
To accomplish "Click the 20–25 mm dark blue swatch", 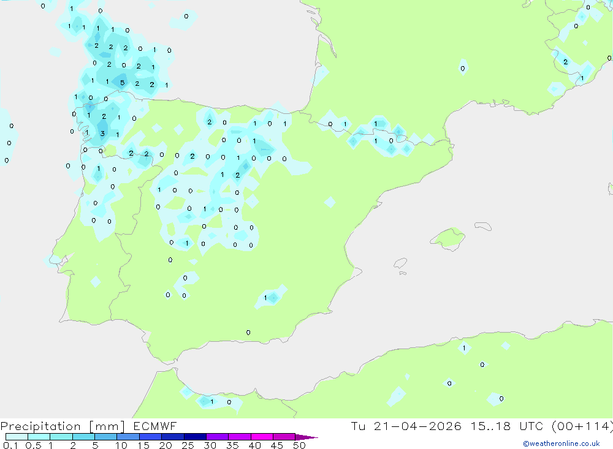I will pyautogui.click(x=173, y=437).
